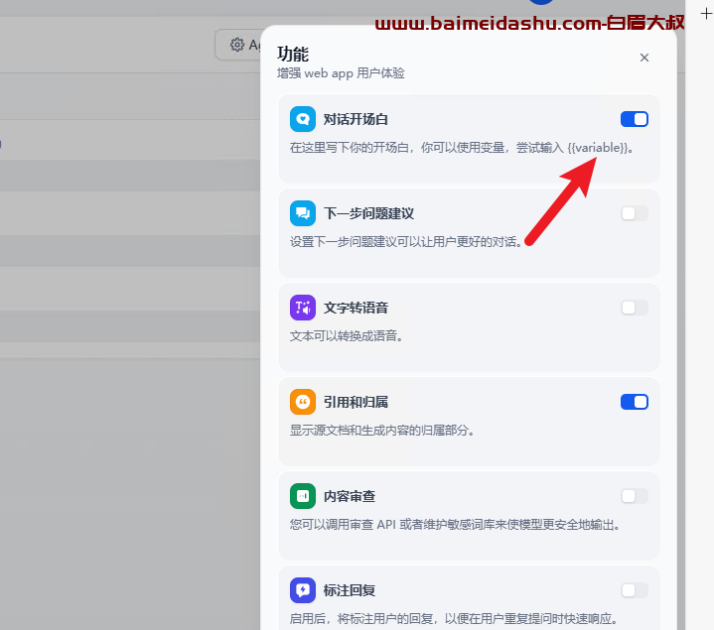Click the 内容审查 heading text
This screenshot has width=714, height=630.
click(350, 496)
